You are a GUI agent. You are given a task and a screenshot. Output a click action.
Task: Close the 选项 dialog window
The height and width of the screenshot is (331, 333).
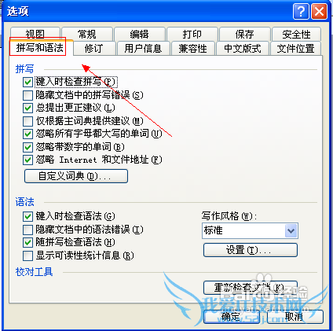[x=320, y=11]
